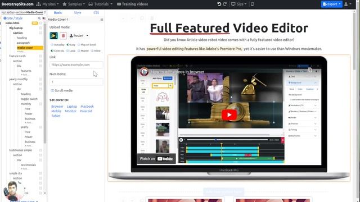This screenshot has height=202, width=360.
Task: Set cover to Tablet
Action: [56, 116]
